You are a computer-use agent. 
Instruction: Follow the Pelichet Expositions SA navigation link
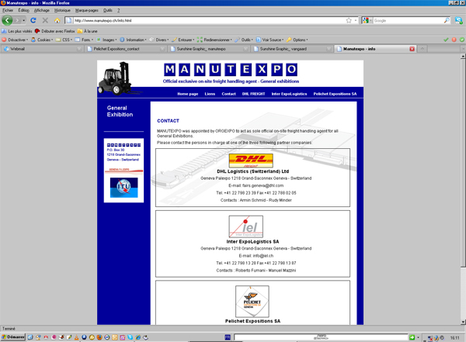tap(335, 94)
